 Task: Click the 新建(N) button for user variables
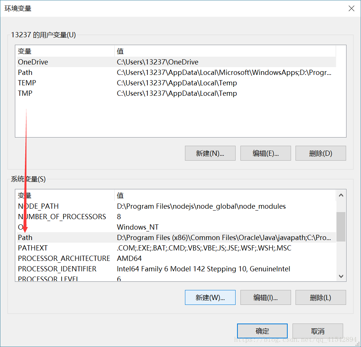tap(210, 153)
